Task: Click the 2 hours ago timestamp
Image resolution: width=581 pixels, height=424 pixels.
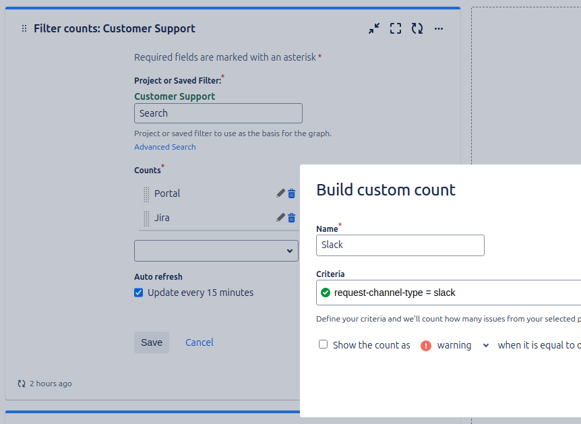Action: [x=51, y=384]
